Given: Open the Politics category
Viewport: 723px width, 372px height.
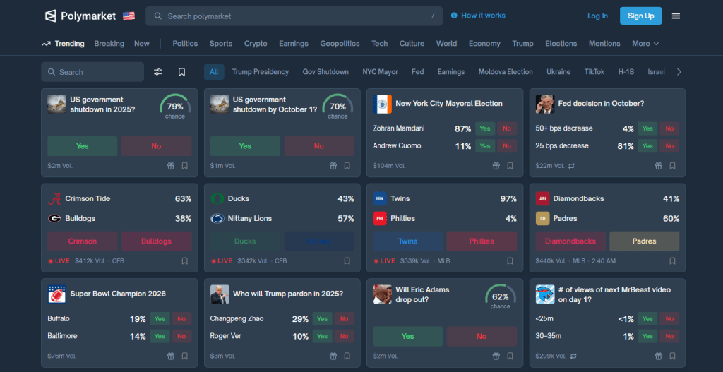Looking at the screenshot, I should (185, 44).
